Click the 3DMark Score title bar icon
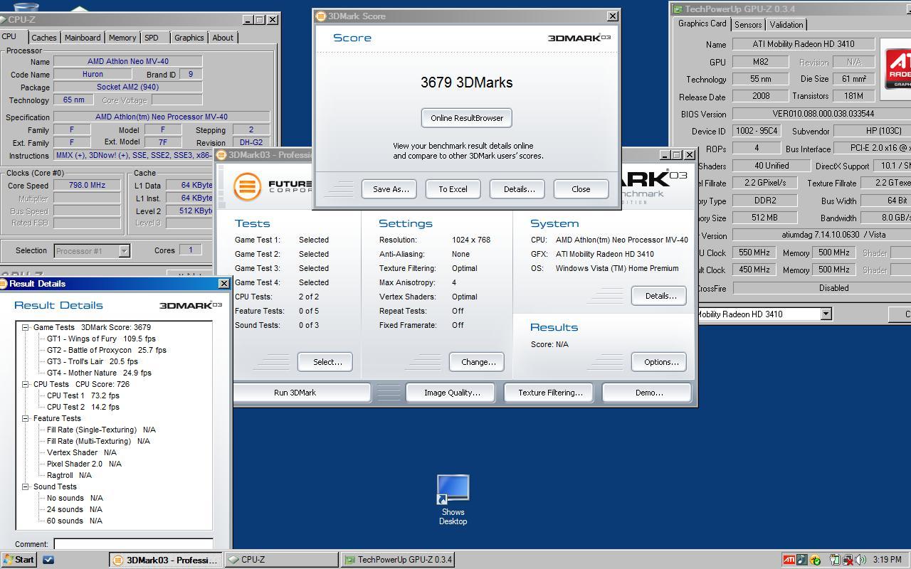Screen dimensions: 911x569 (321, 16)
